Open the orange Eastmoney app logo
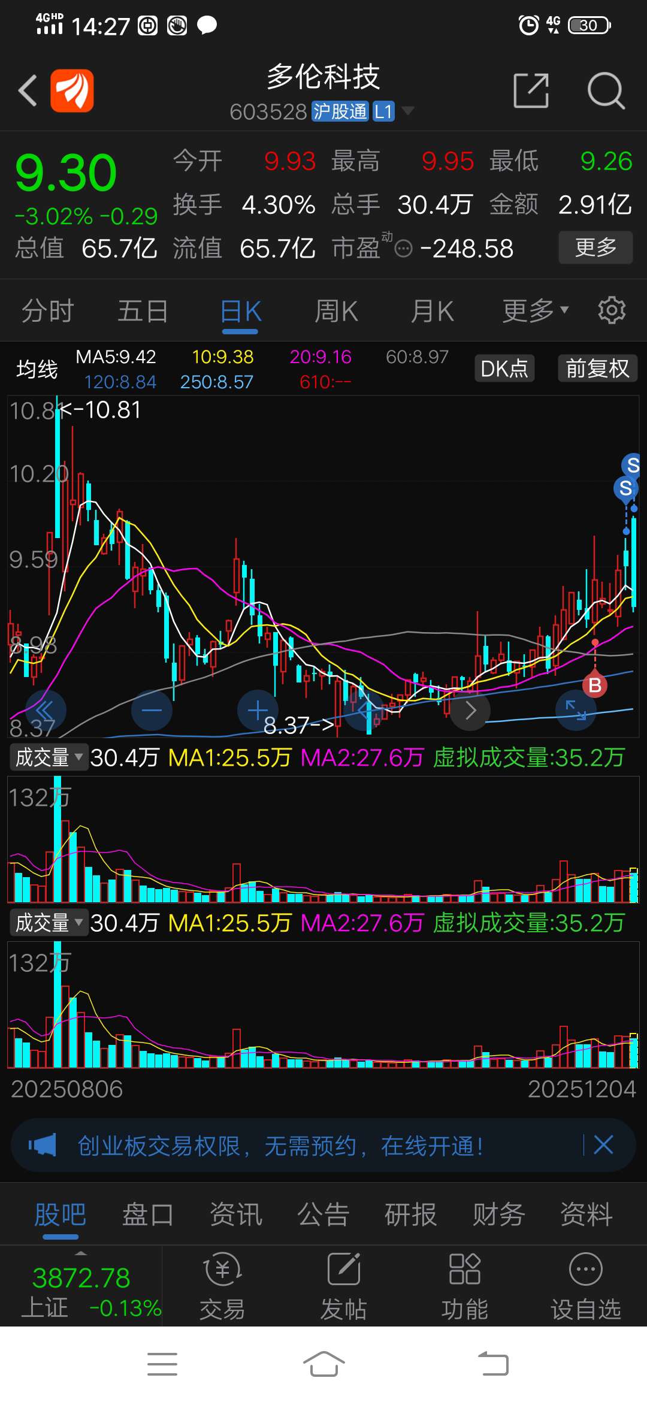 coord(72,90)
